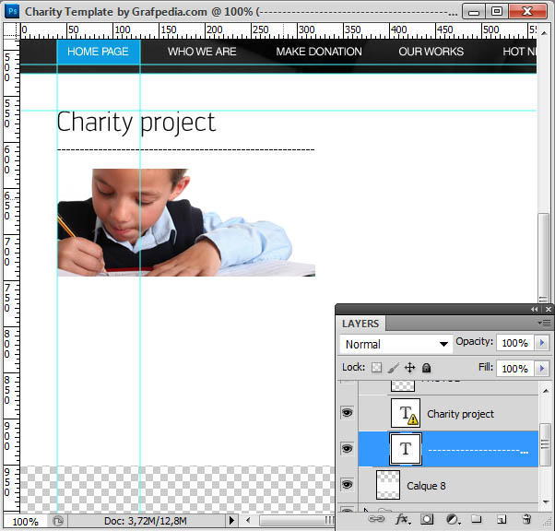Delete layer with trash icon
555x531 pixels.
pyautogui.click(x=526, y=519)
